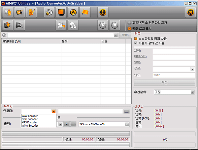The width and height of the screenshot is (198, 150).
Task: Toggle 에러 로그 표시 checkbox
Action: coord(129,29)
